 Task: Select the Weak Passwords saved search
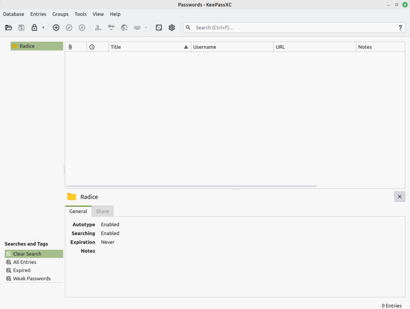pos(34,279)
